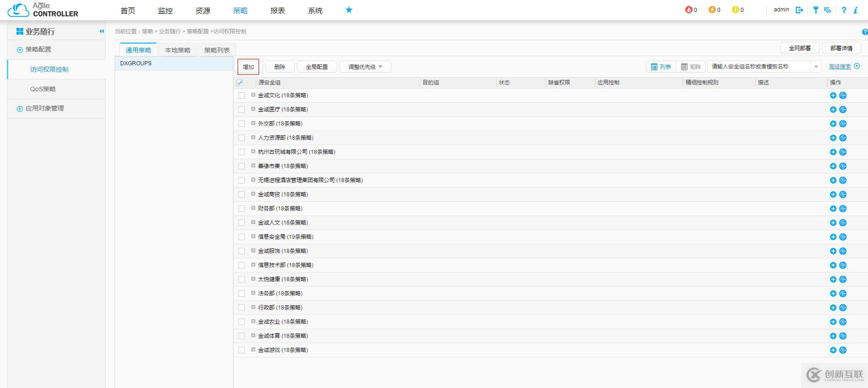Open the 监控 menu
The image size is (868, 388).
coord(165,10)
